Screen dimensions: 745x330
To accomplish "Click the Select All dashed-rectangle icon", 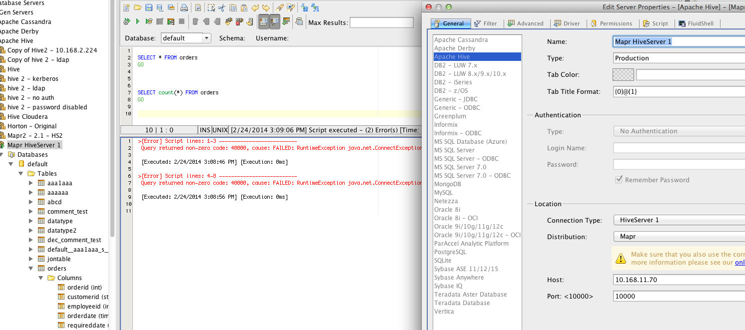I will click(211, 8).
